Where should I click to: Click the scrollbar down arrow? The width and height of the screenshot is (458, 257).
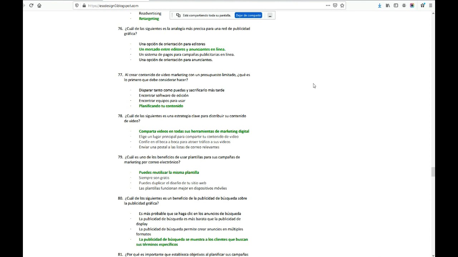[433, 255]
